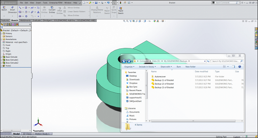Click the New document icon
Screen dimensions: 258x138
tap(84, 3)
